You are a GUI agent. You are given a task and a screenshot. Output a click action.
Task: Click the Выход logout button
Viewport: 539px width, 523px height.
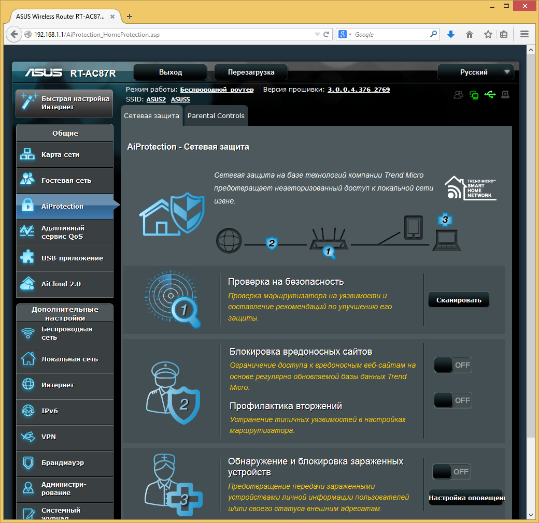pyautogui.click(x=171, y=72)
